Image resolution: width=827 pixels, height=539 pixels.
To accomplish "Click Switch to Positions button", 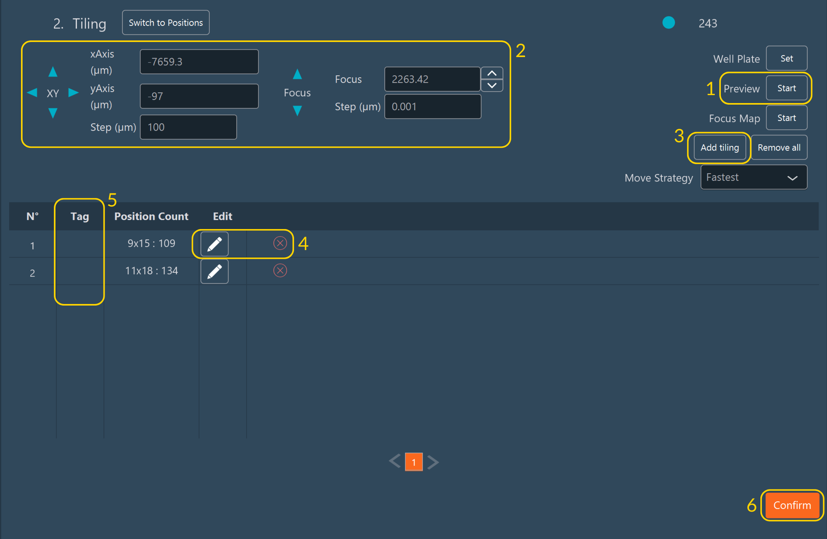I will tap(166, 23).
